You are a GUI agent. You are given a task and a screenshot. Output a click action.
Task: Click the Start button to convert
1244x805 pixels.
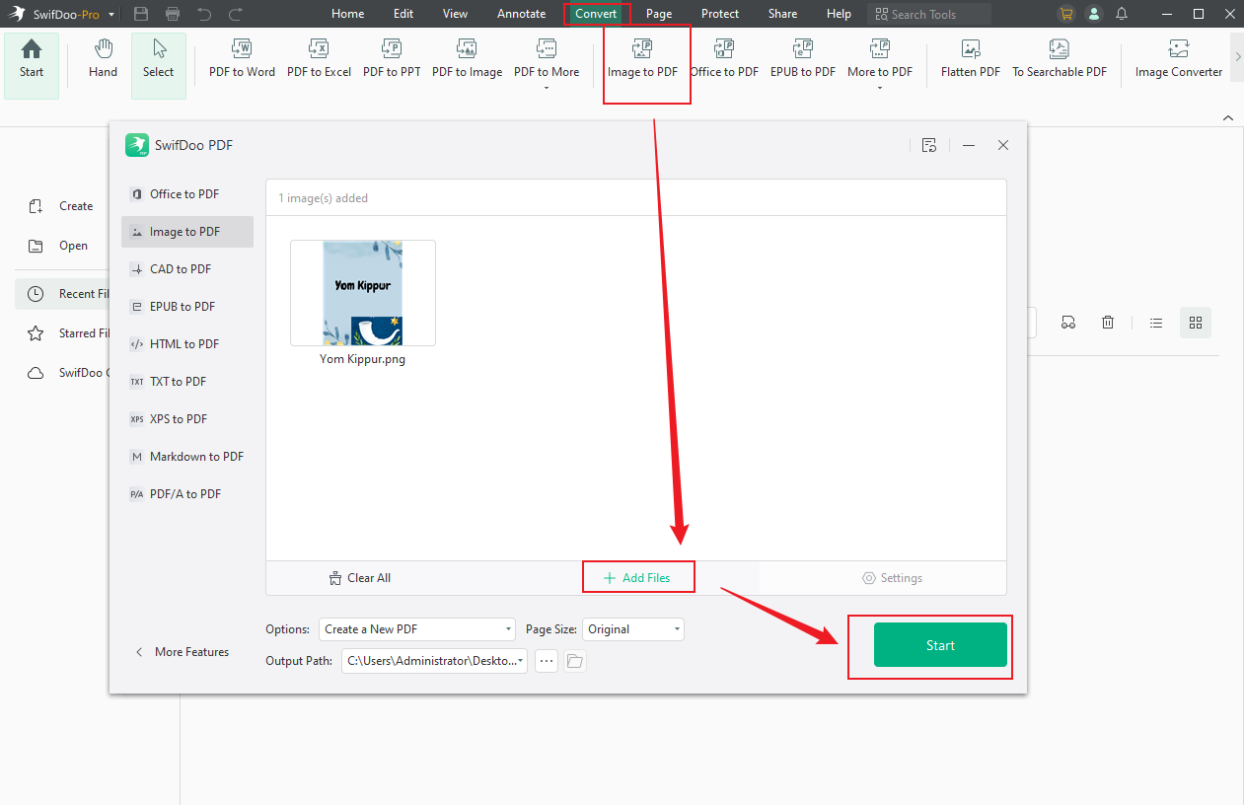pyautogui.click(x=939, y=645)
